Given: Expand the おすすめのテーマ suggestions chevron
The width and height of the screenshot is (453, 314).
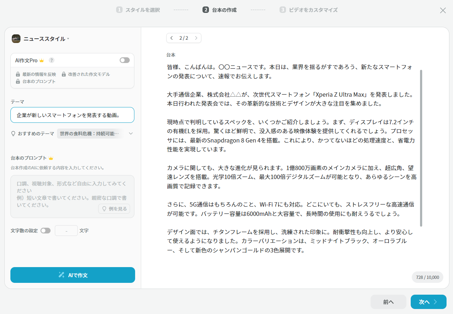Looking at the screenshot, I should point(131,134).
